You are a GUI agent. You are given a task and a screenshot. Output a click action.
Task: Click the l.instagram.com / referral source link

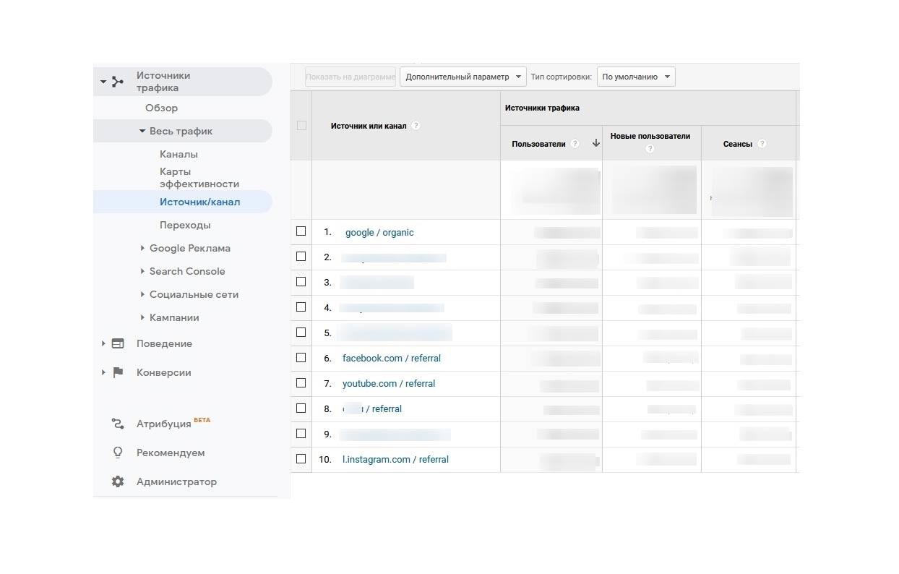click(395, 459)
